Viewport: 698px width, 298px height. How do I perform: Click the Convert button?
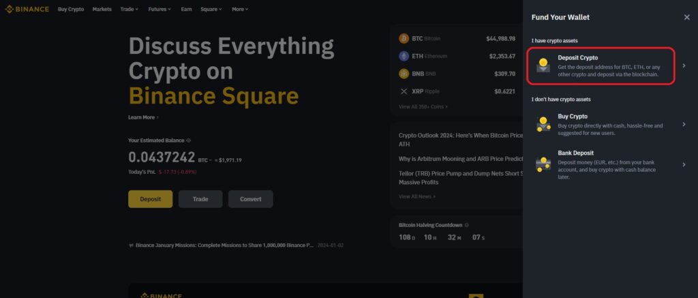point(251,199)
